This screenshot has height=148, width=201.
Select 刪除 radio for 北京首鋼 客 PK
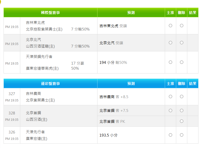pyautogui.click(x=182, y=121)
